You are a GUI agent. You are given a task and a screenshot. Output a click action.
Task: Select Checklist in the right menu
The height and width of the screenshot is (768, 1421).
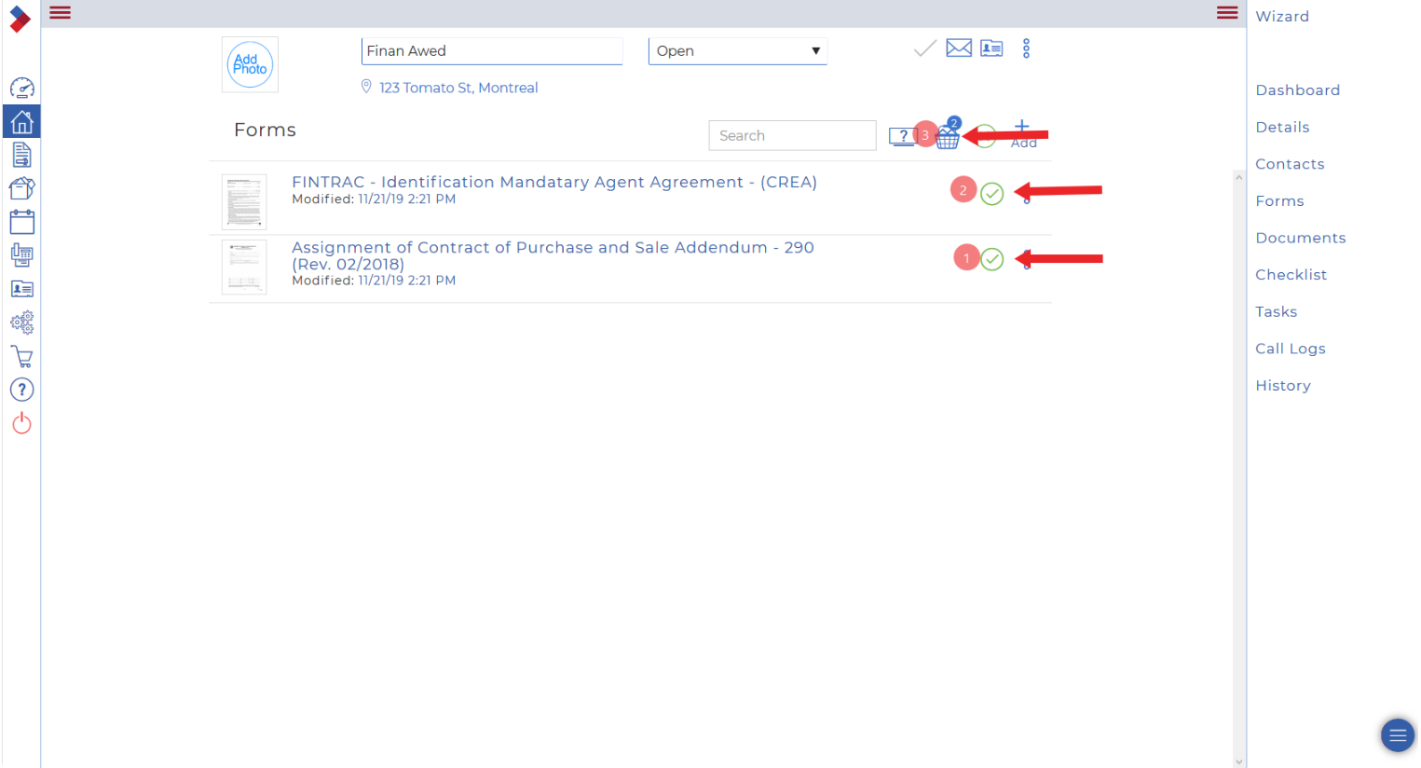pyautogui.click(x=1291, y=275)
